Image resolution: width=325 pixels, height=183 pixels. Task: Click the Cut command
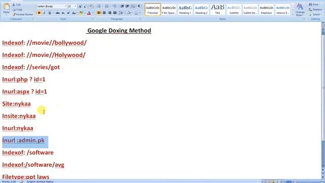pos(16,5)
